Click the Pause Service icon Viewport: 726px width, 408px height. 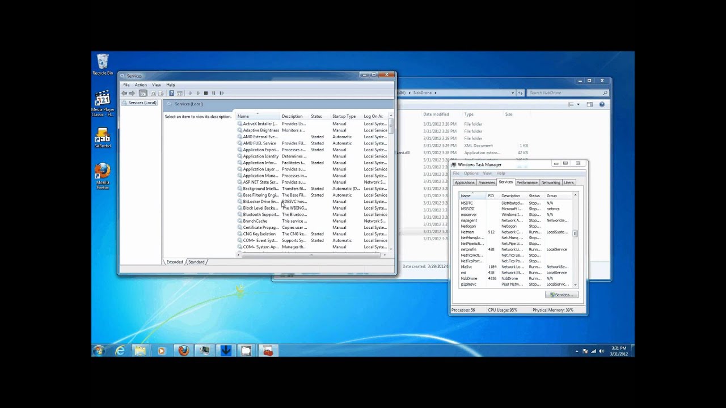pyautogui.click(x=213, y=93)
